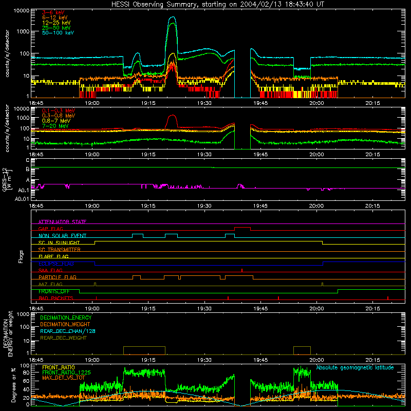Click the red 0.1-0.3 MeV peak in second panel
The height and width of the screenshot is (411, 411).
172,115
